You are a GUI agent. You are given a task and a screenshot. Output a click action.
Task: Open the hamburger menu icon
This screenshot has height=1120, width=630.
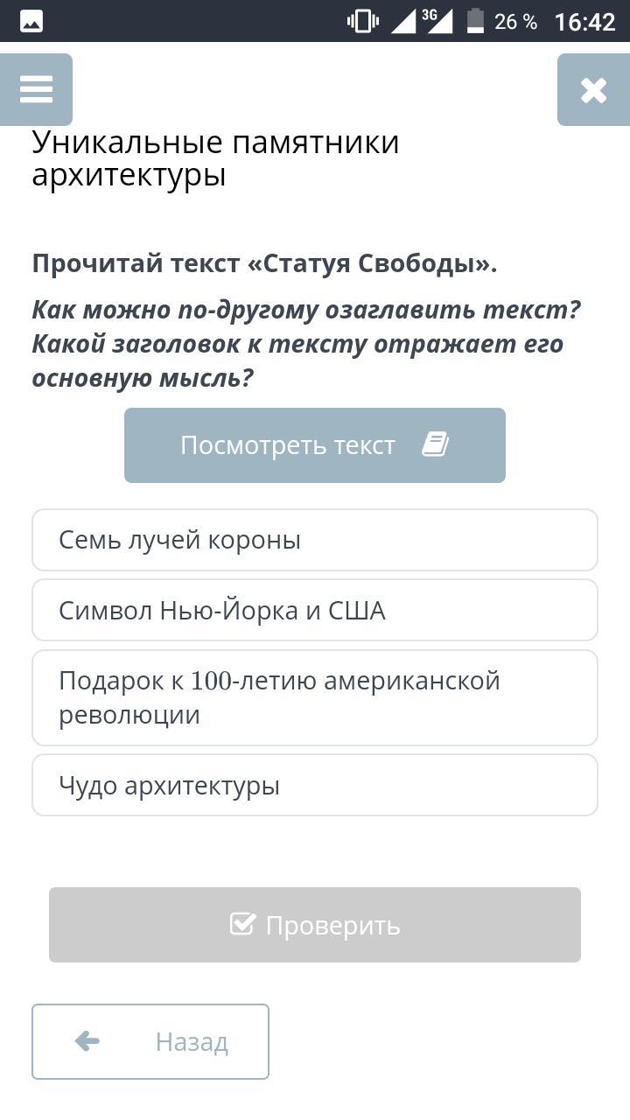pos(36,89)
